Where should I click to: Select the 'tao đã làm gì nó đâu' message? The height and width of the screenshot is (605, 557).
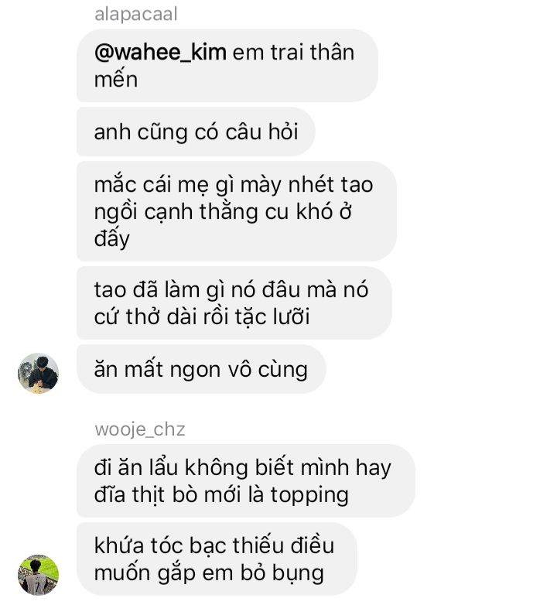click(x=234, y=302)
